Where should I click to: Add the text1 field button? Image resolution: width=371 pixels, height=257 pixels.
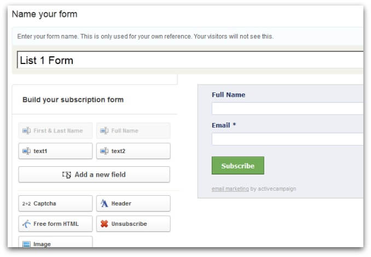tap(55, 151)
